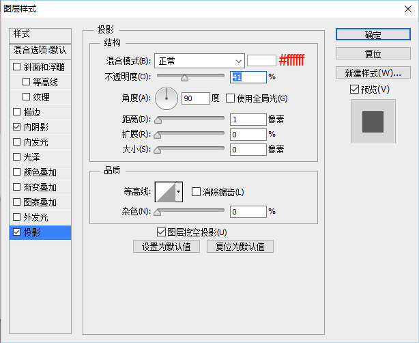The width and height of the screenshot is (419, 343).
Task: Select 混合选项:默认 in styles list
Action: coord(40,50)
